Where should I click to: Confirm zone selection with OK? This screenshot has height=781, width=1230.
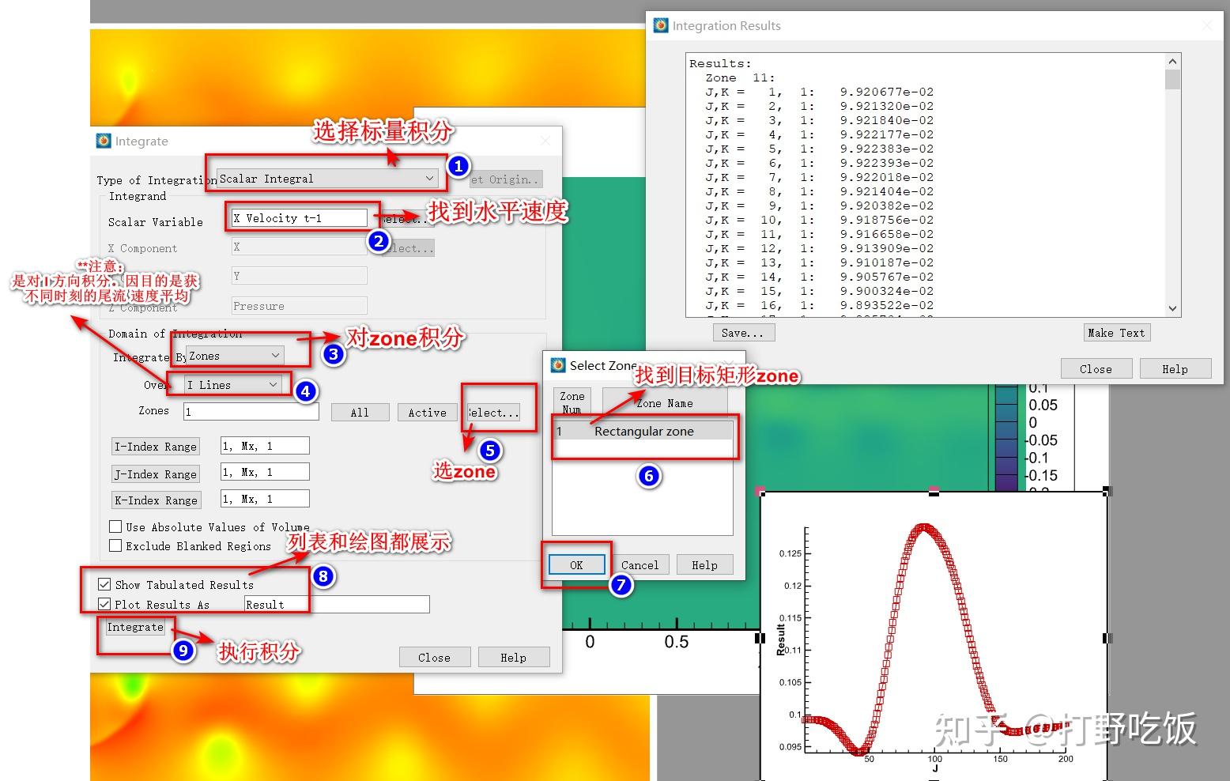point(575,564)
